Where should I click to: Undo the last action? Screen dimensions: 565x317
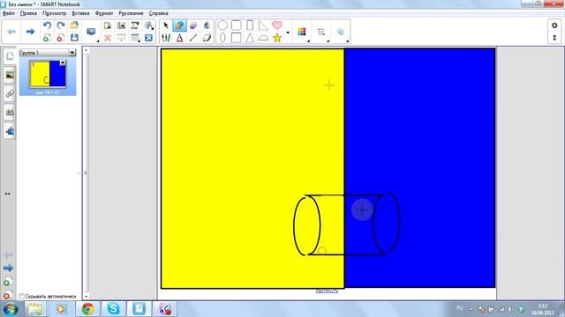click(x=47, y=26)
